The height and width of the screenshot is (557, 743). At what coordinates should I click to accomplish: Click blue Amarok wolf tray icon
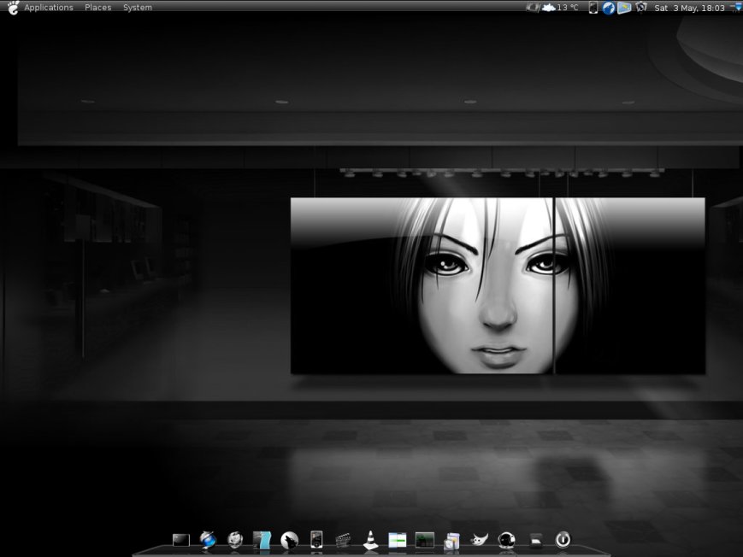[609, 8]
